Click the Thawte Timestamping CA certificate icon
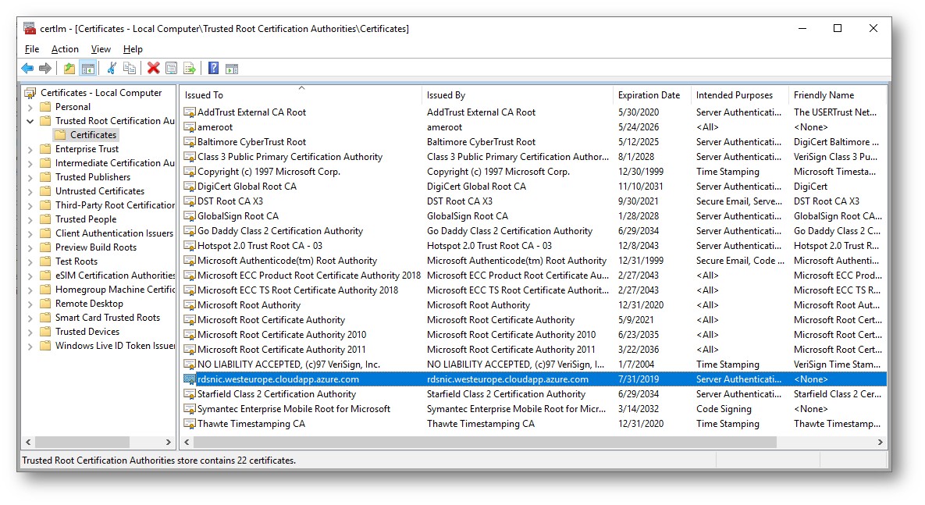925x505 pixels. tap(190, 424)
